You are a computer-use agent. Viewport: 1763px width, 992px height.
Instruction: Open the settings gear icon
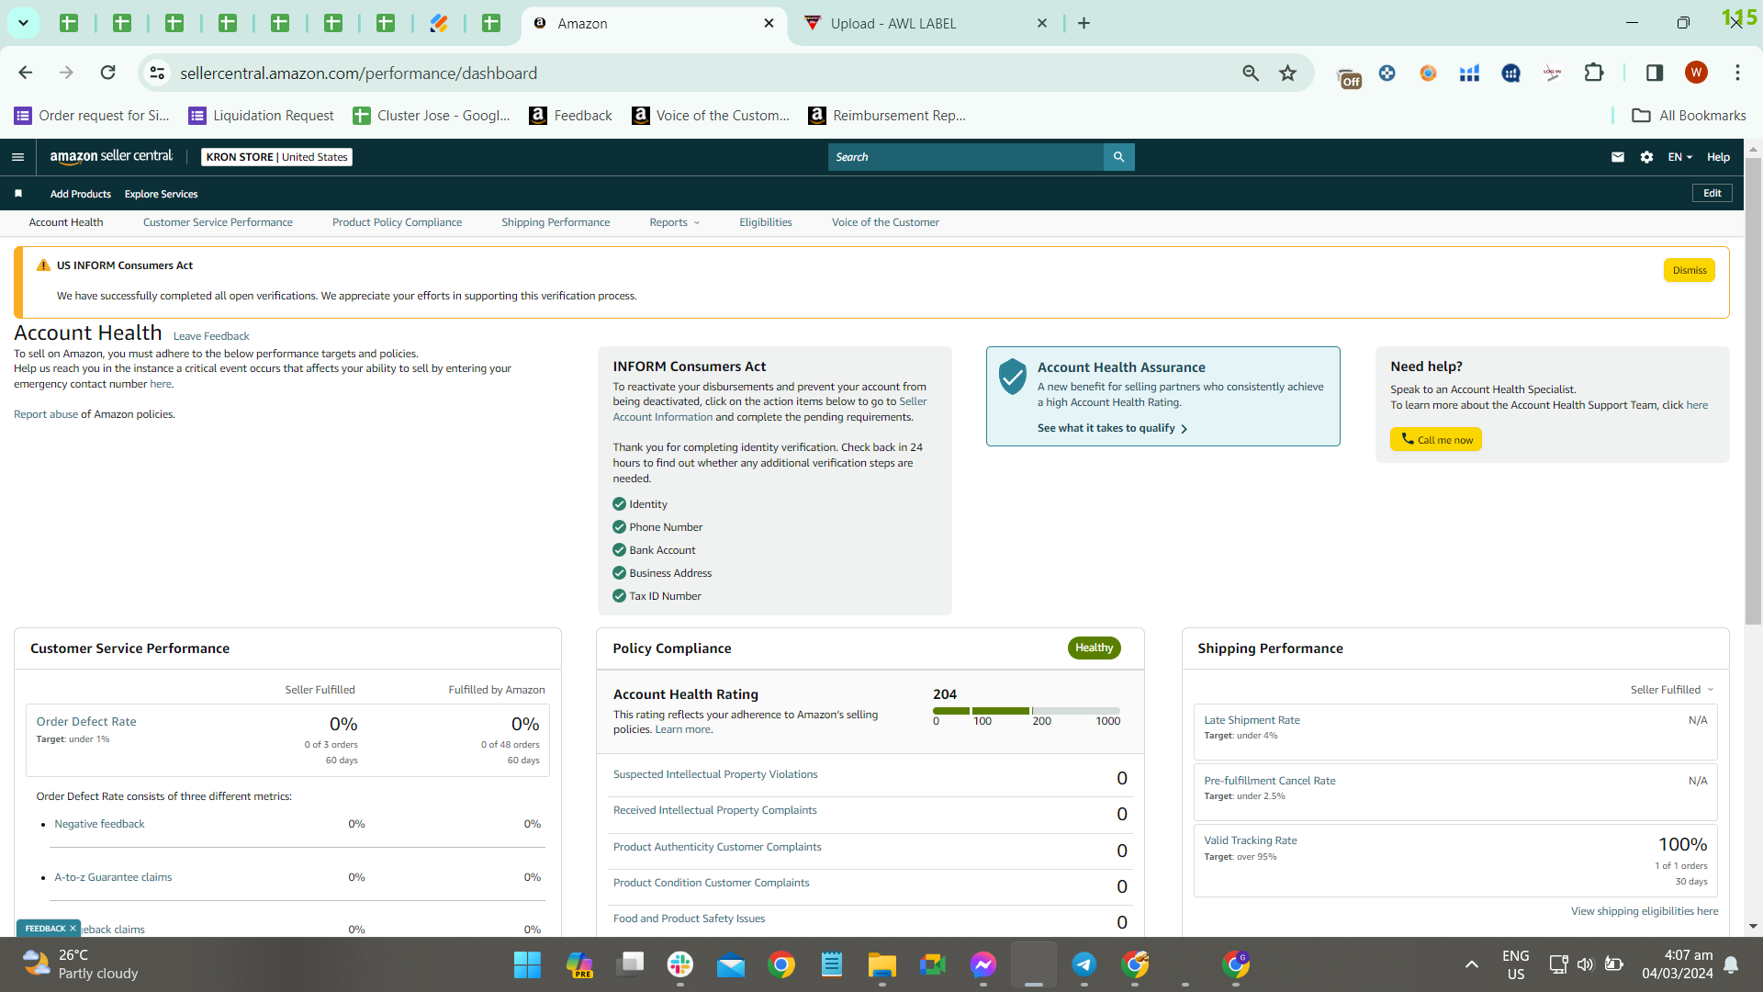pos(1647,157)
